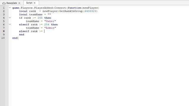The width and height of the screenshot is (189, 106).
Task: Click the 'then' keyword on line 6
Action: click(x=54, y=24)
